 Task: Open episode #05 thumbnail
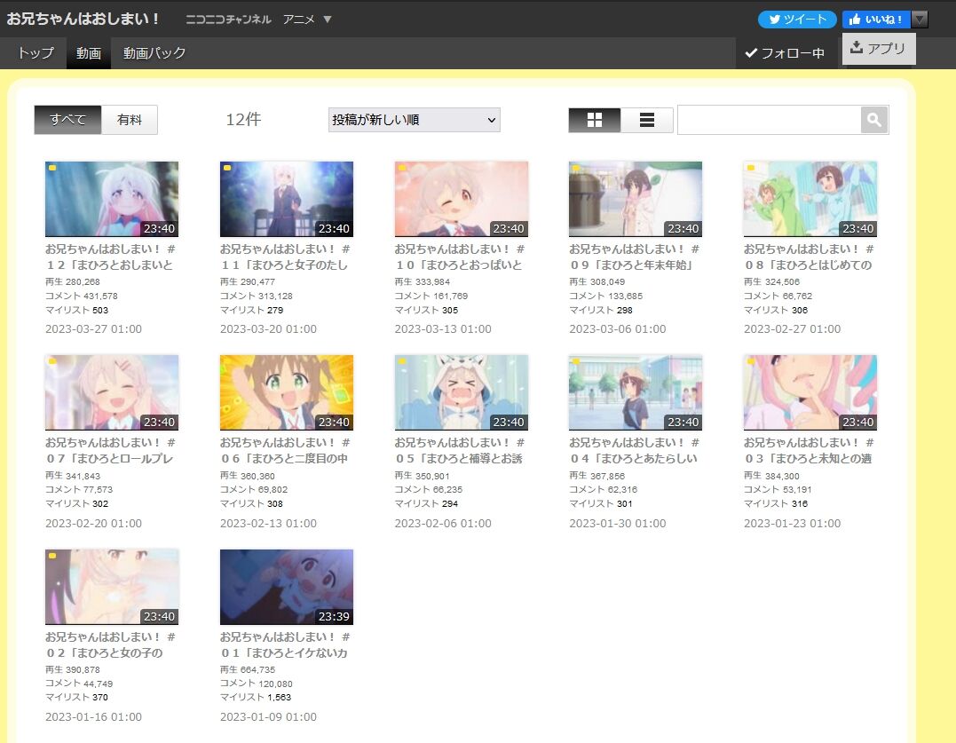461,392
